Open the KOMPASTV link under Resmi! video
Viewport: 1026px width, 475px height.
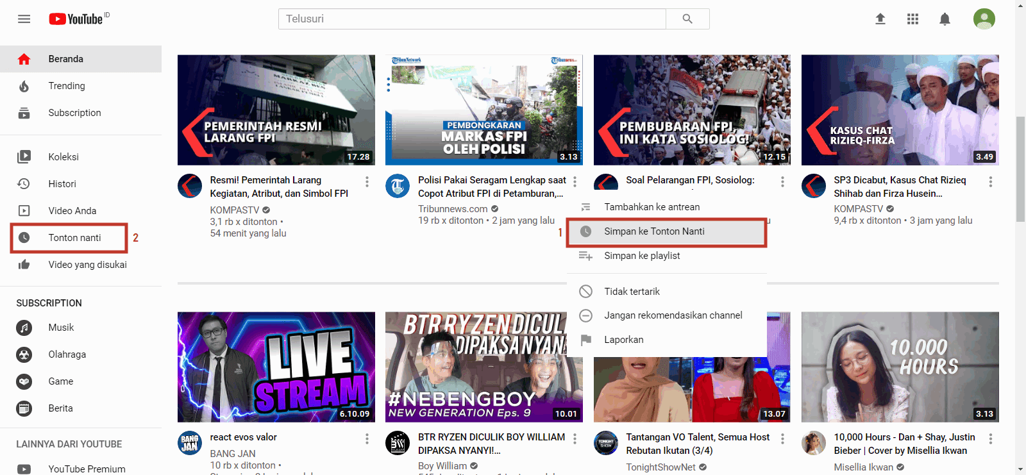(235, 210)
